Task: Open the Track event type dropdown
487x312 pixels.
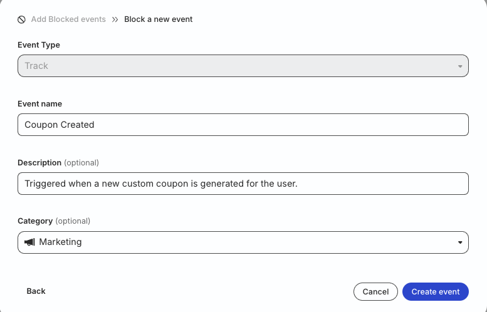Action: point(243,66)
